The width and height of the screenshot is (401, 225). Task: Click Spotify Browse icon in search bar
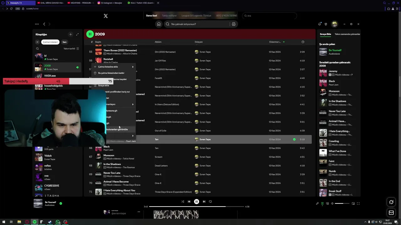[233, 24]
